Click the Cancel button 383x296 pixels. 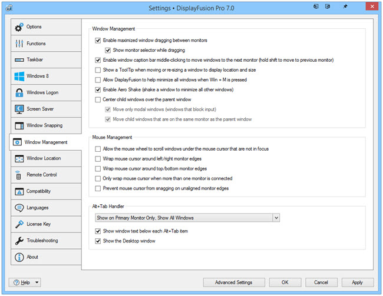point(321,282)
